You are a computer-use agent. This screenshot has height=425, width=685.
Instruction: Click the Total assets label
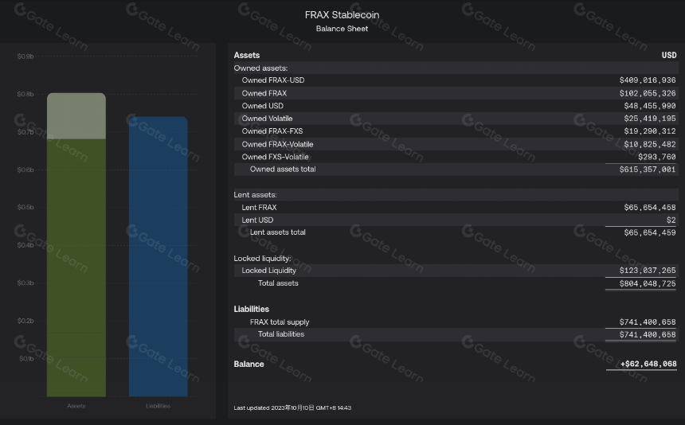tap(278, 283)
